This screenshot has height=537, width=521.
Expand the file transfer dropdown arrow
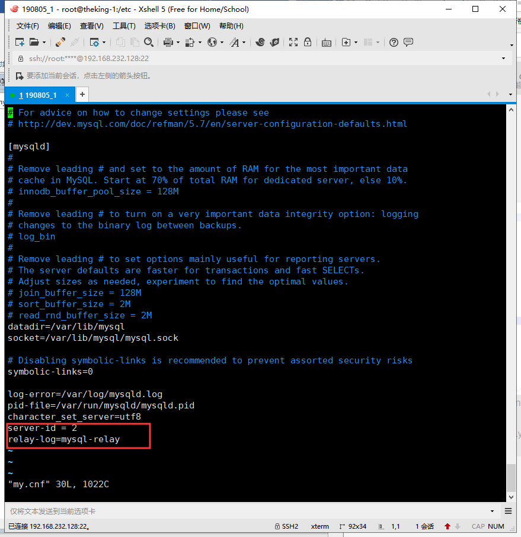(200, 43)
